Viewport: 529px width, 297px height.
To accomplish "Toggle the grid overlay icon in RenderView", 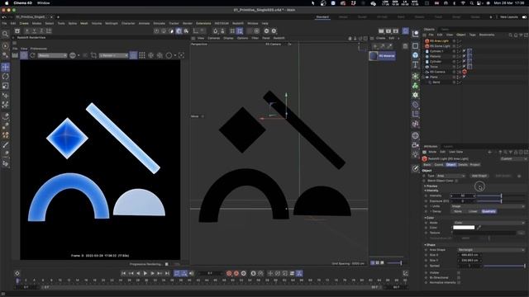I will (142, 55).
